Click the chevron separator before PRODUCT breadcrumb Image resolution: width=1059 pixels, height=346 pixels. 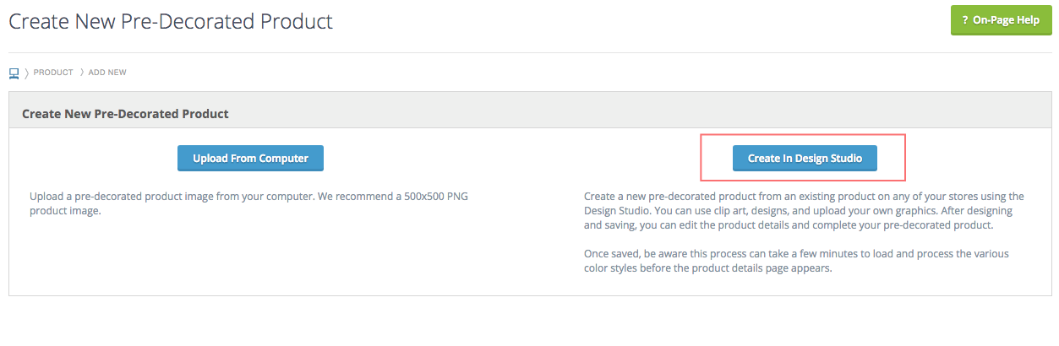tap(27, 73)
